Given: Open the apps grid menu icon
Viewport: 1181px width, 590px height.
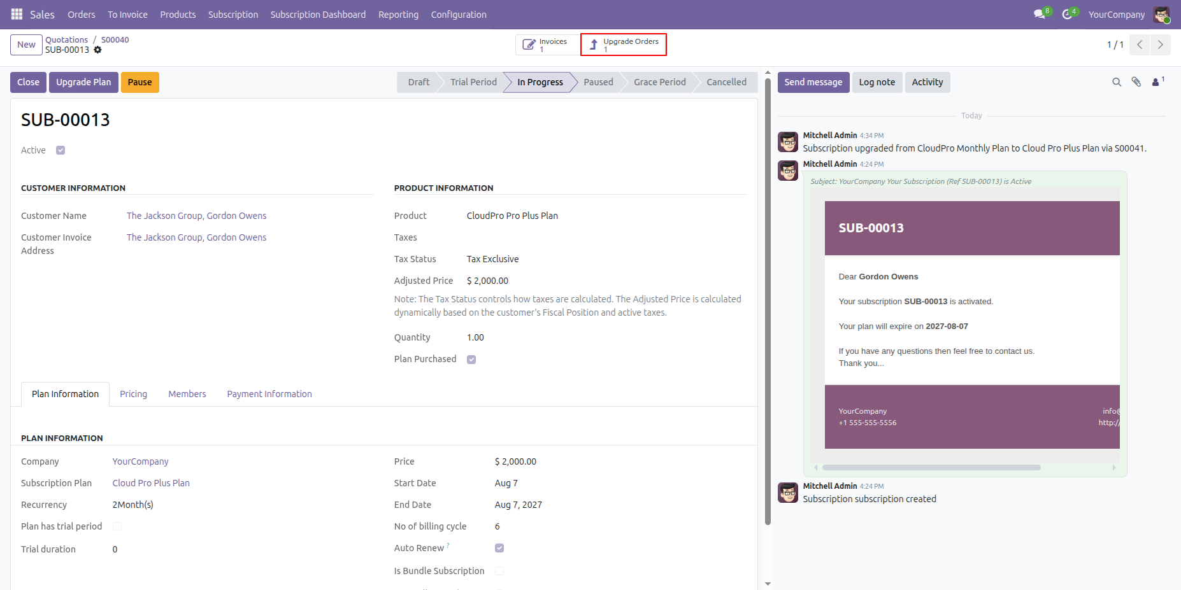Looking at the screenshot, I should [x=17, y=14].
